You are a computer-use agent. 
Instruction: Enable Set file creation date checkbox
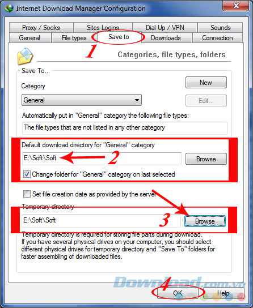(x=27, y=194)
